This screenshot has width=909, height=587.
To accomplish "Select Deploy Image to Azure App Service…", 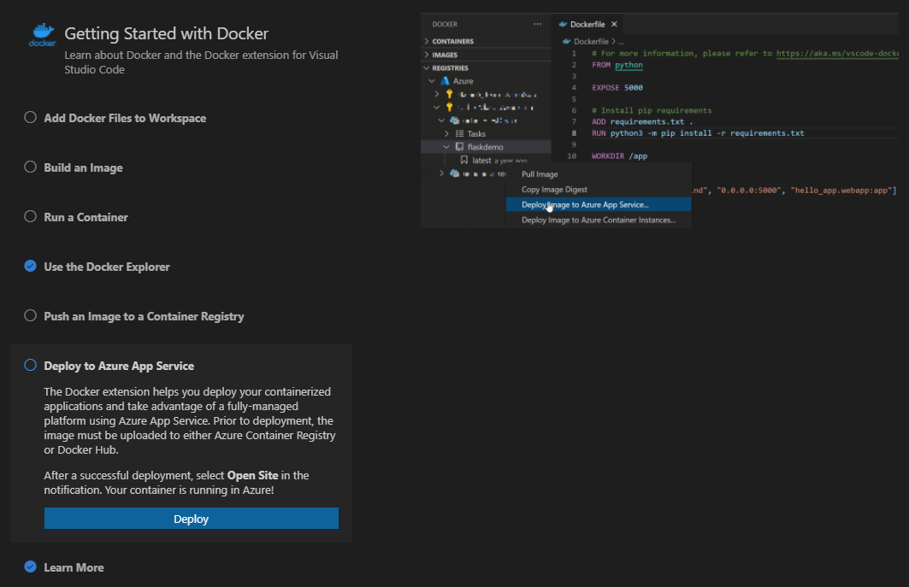I will point(599,204).
